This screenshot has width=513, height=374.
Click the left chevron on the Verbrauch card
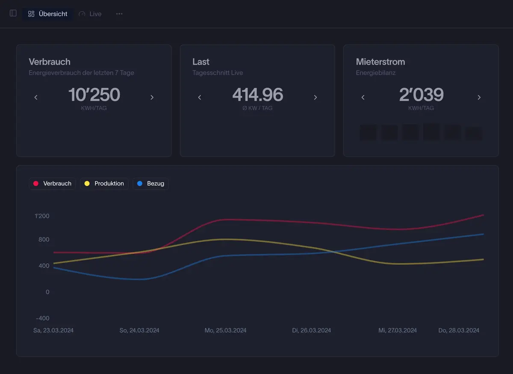[x=36, y=97]
